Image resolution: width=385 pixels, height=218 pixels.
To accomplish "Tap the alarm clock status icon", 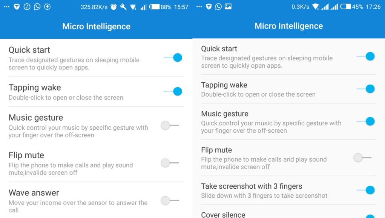I will click(x=114, y=7).
